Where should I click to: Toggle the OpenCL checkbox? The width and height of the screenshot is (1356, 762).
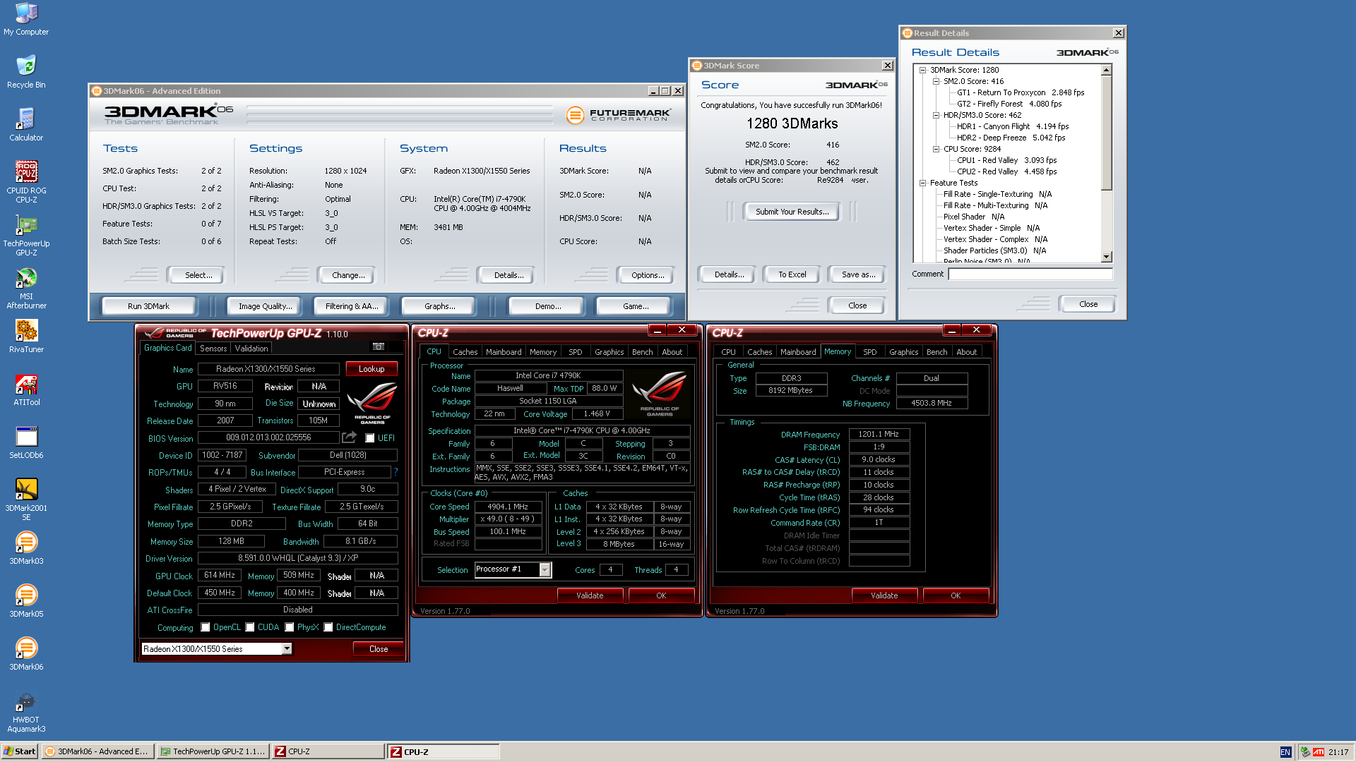click(206, 627)
